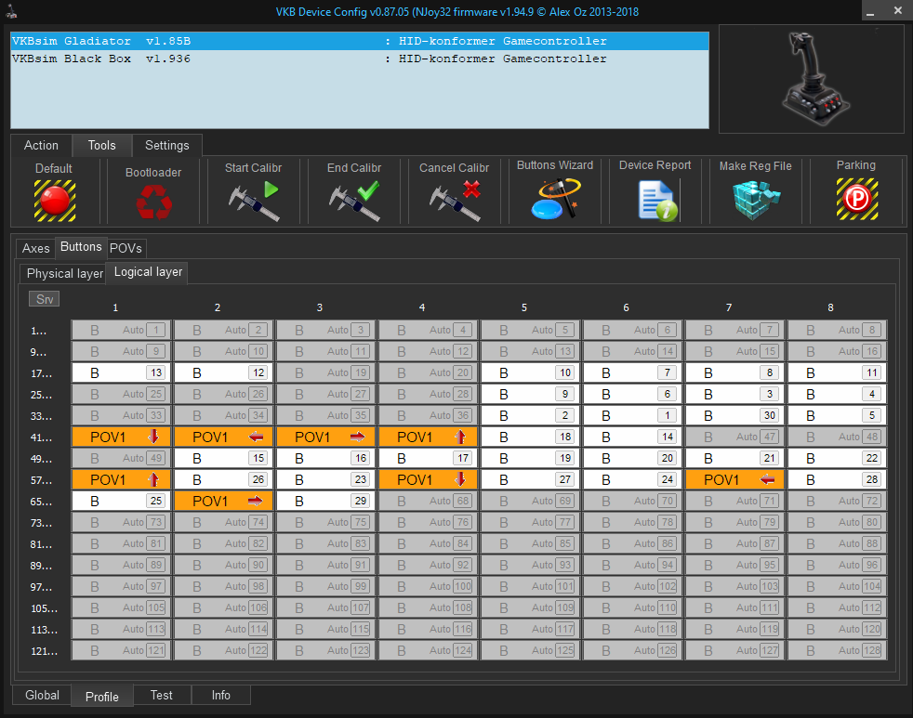Open the Global bottom tab
This screenshot has height=718, width=913.
click(42, 695)
